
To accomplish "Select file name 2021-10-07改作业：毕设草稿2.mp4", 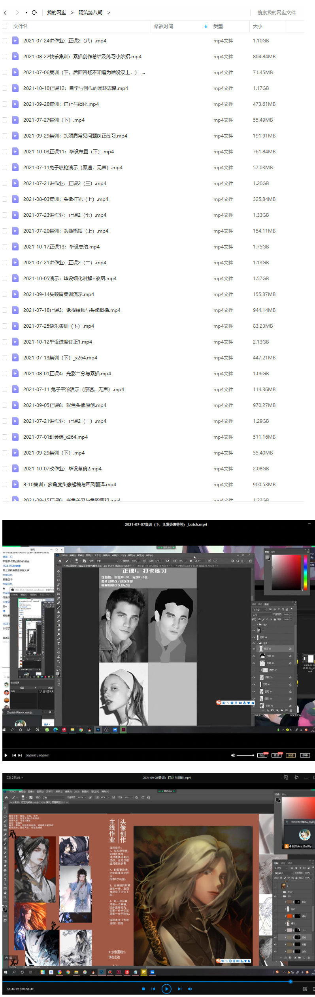I will pos(62,468).
